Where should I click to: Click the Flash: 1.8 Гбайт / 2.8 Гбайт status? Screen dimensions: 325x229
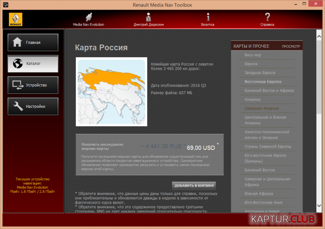32,192
